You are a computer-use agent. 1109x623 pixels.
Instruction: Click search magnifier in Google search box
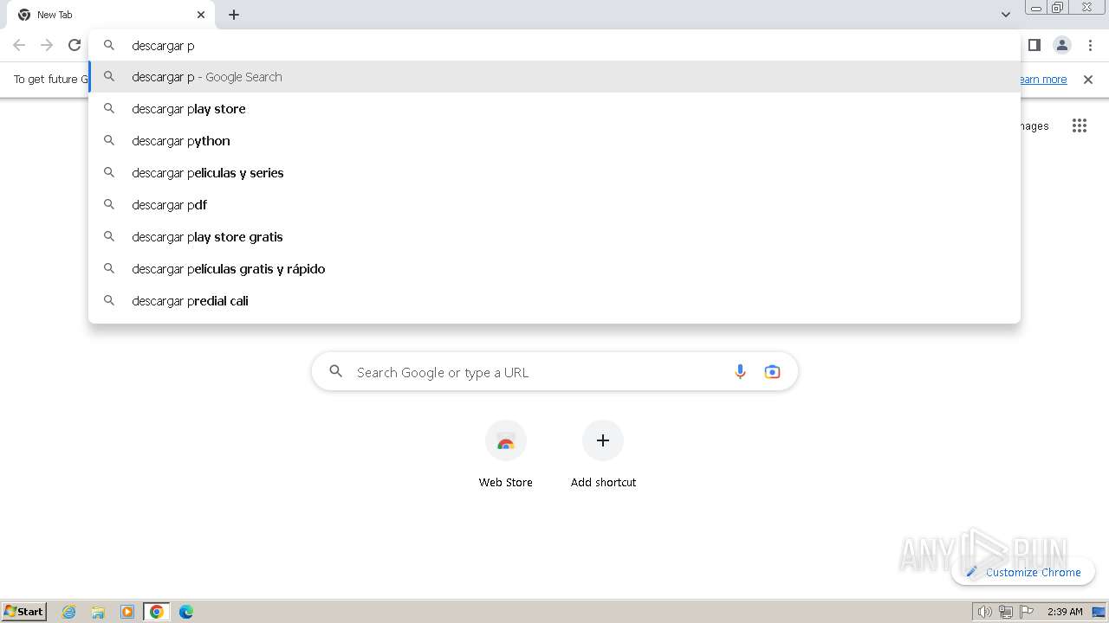pos(335,372)
